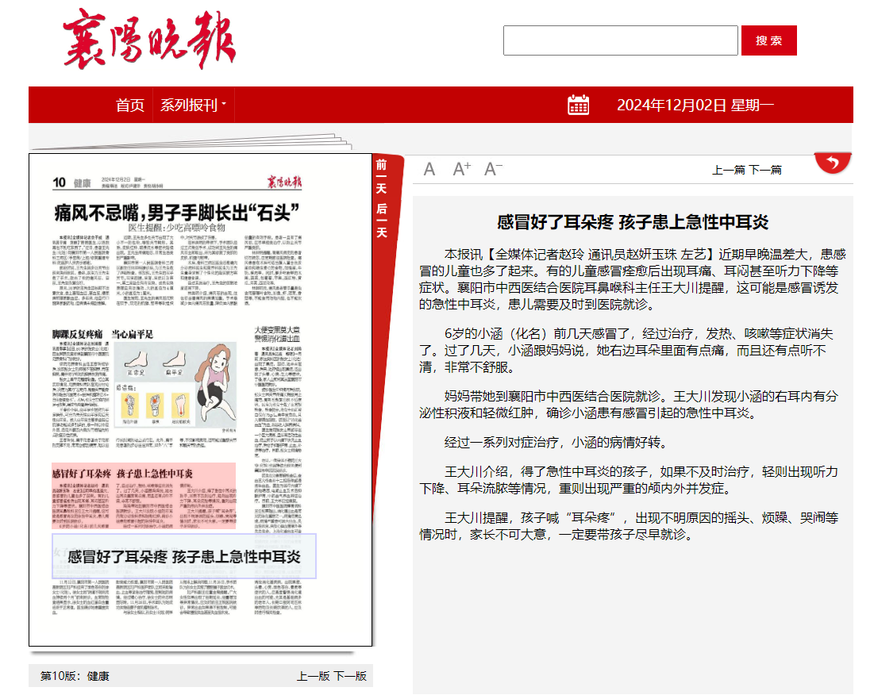Viewport: 874px width, 695px height.
Task: Go to previous day via 前一天
Action: point(382,175)
